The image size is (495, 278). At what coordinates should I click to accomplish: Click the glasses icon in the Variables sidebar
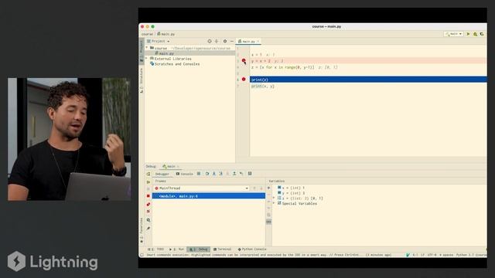click(268, 222)
